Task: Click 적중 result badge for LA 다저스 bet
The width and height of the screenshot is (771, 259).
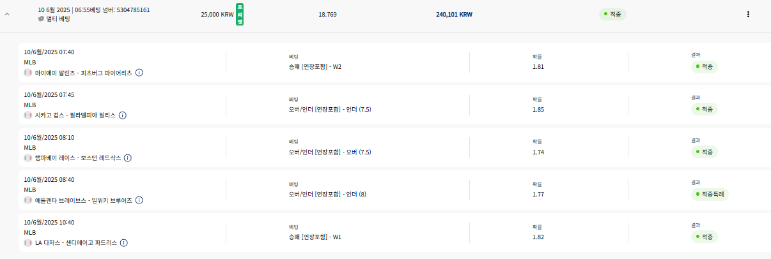Action: click(x=705, y=237)
